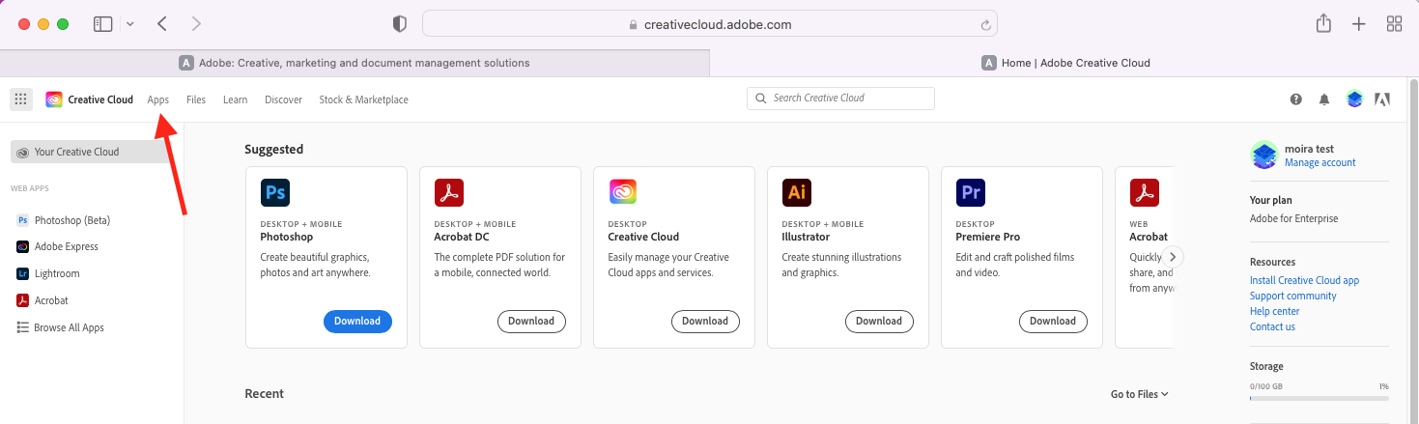Expand the sidebar button dropdown chevron
Viewport: 1419px width, 424px height.
130,24
